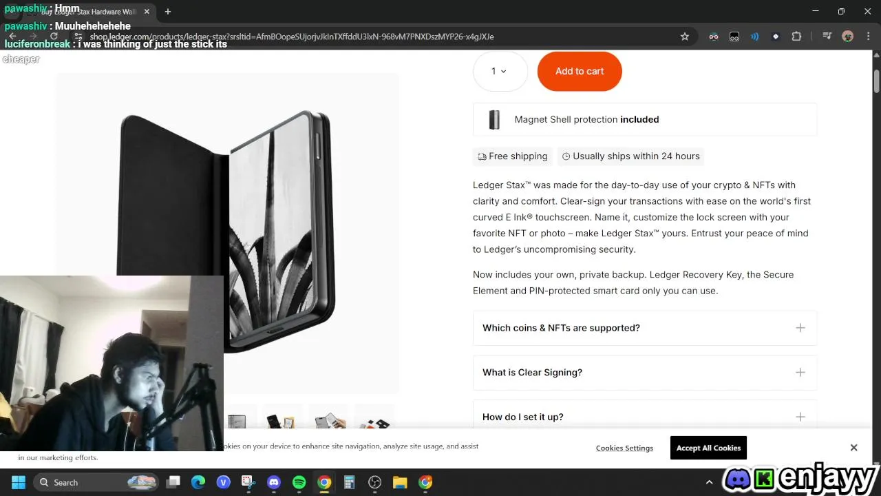Open the media controls music icon

(827, 37)
